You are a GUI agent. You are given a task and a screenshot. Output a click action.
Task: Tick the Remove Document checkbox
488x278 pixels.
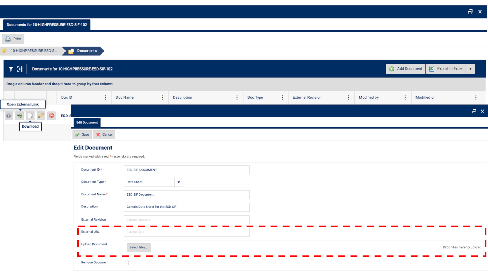[126, 263]
